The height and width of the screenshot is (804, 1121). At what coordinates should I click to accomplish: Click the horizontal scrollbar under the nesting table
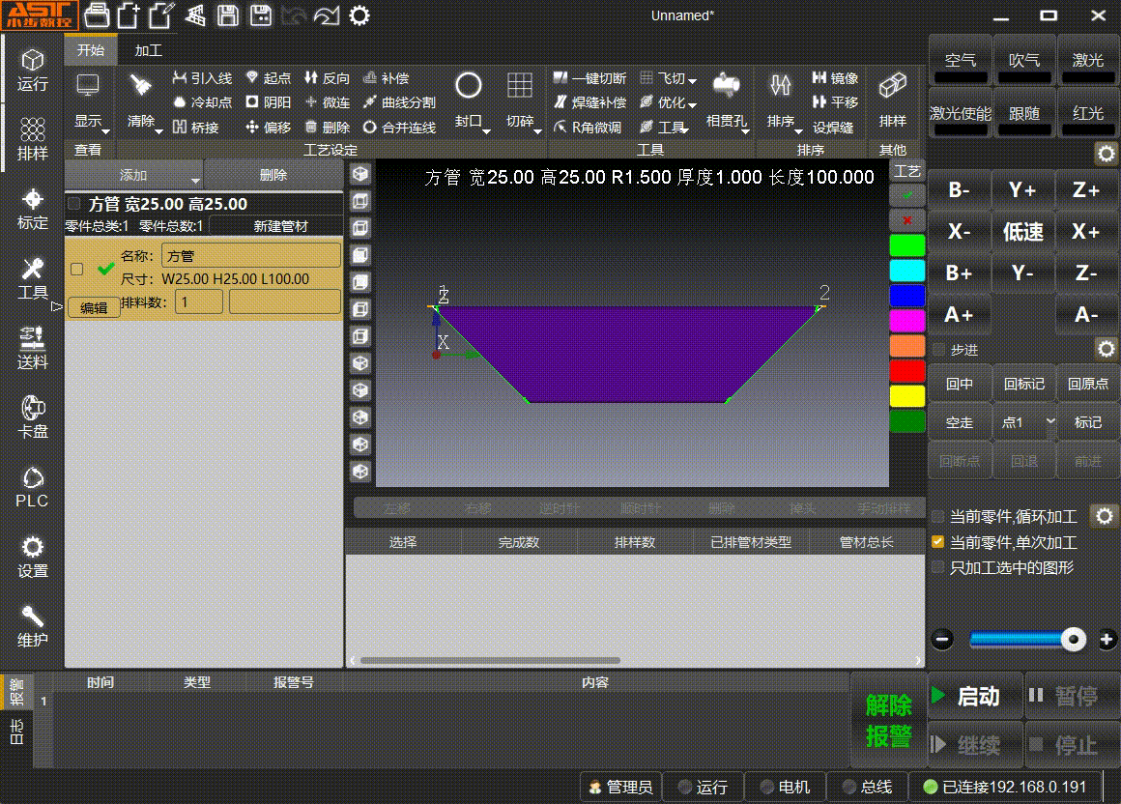coord(491,660)
